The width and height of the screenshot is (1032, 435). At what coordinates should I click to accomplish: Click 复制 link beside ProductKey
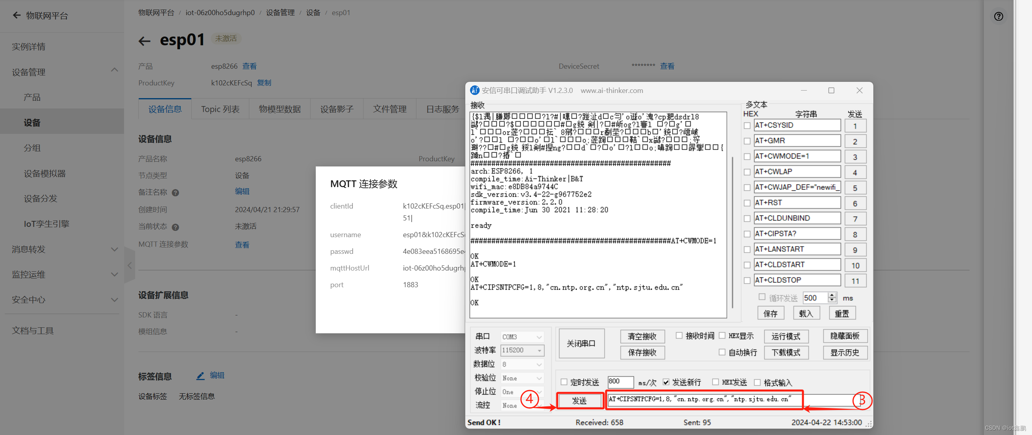264,83
